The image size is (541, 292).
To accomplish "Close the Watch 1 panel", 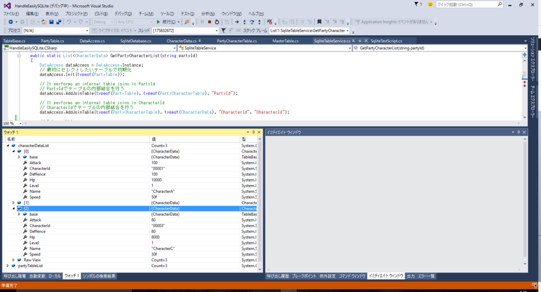I will 259,132.
